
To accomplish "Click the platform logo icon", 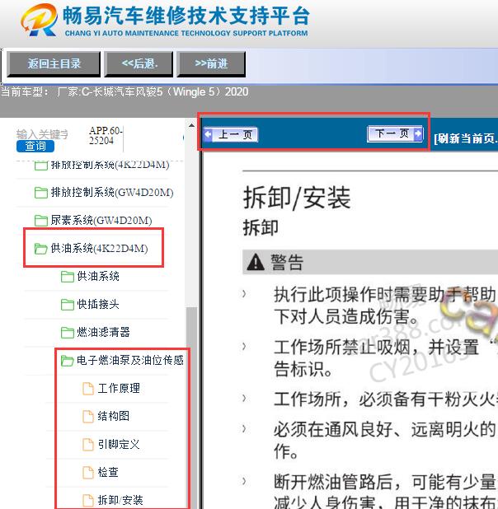I will coord(39,20).
